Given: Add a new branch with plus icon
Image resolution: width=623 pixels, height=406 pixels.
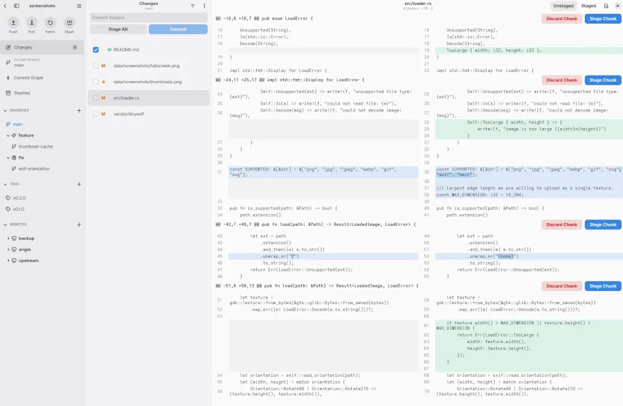Looking at the screenshot, I should click(x=79, y=111).
